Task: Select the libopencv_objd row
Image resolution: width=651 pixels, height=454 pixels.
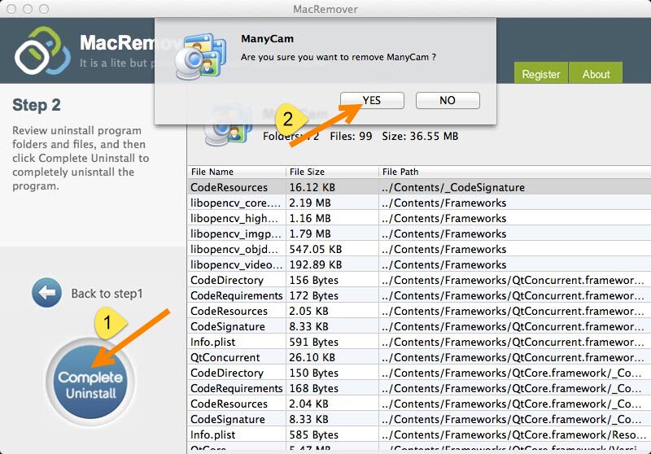Action: pyautogui.click(x=419, y=249)
